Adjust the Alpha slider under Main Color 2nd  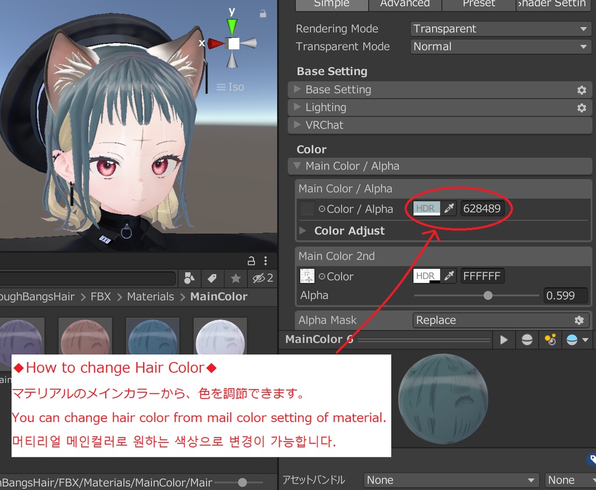[488, 296]
